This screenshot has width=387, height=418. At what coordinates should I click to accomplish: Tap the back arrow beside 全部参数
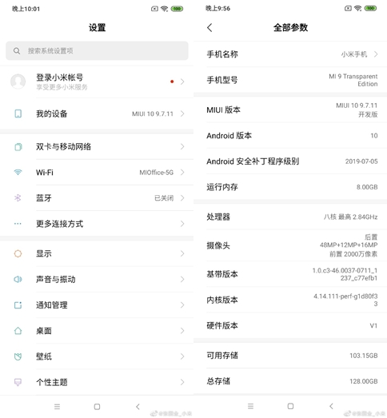[x=209, y=27]
